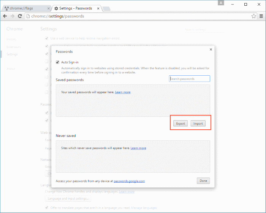Focus the Search passwords field
Image resolution: width=266 pixels, height=213 pixels.
189,79
